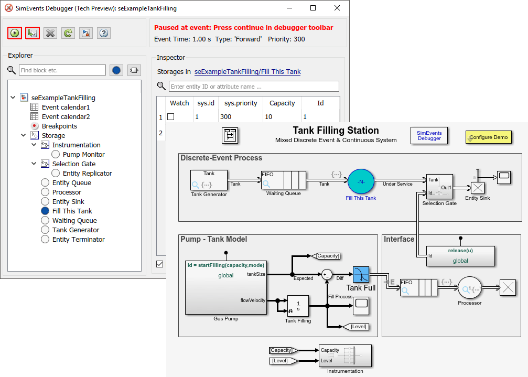Viewport: 528px width, 377px height.
Task: Select Entity Queue storage radio button
Action: coord(45,182)
